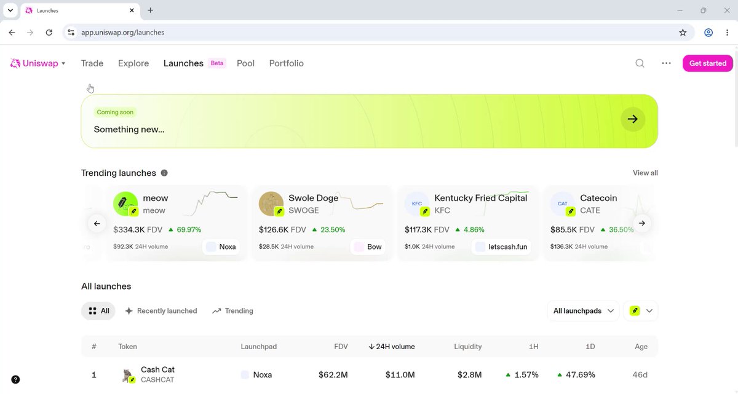The width and height of the screenshot is (738, 394).
Task: Click the Get started button
Action: pos(708,63)
